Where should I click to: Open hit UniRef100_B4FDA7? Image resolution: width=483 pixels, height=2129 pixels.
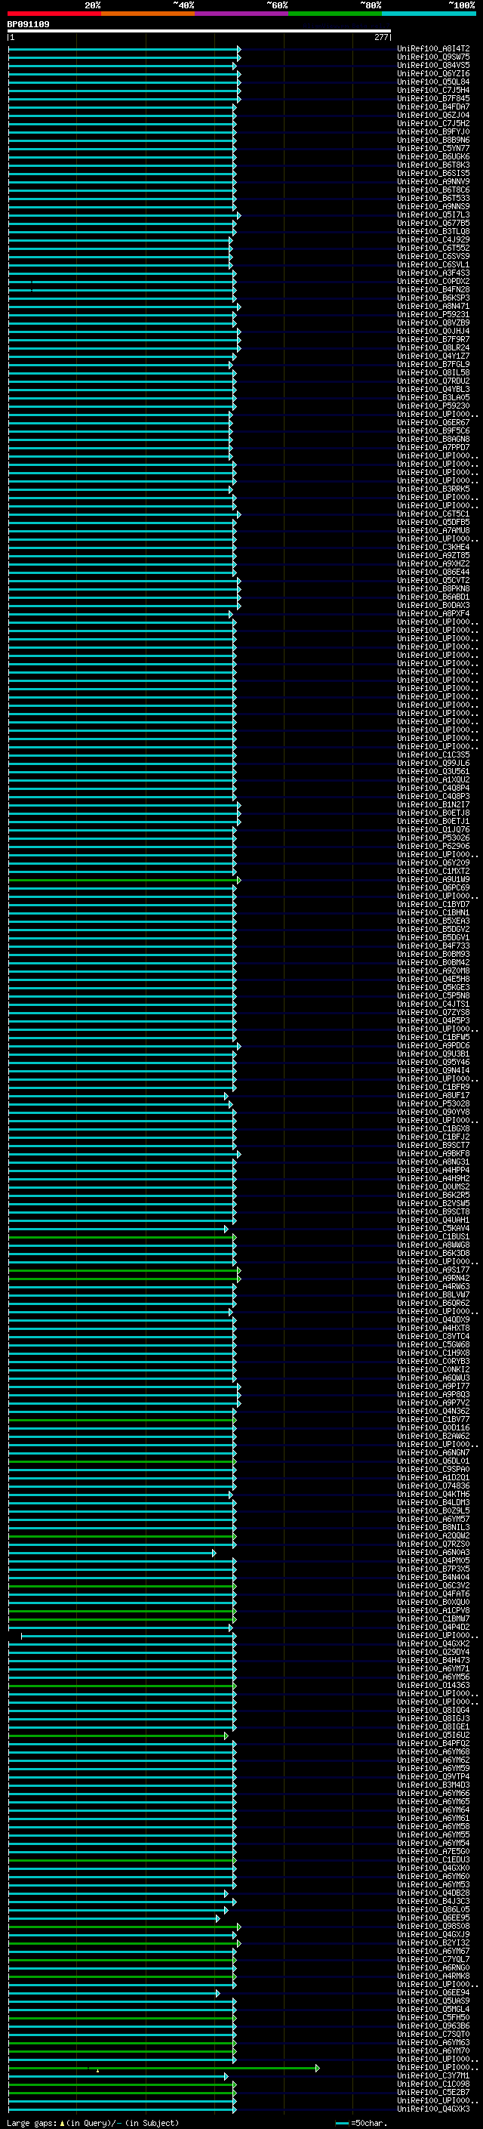click(433, 106)
